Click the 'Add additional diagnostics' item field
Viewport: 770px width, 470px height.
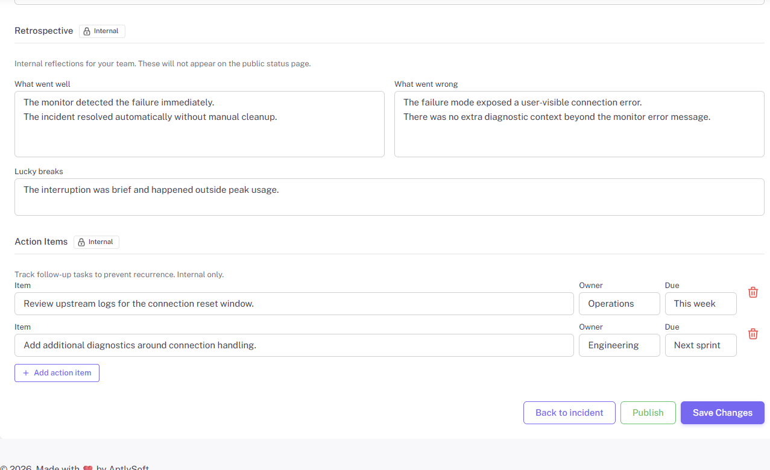[x=294, y=345]
